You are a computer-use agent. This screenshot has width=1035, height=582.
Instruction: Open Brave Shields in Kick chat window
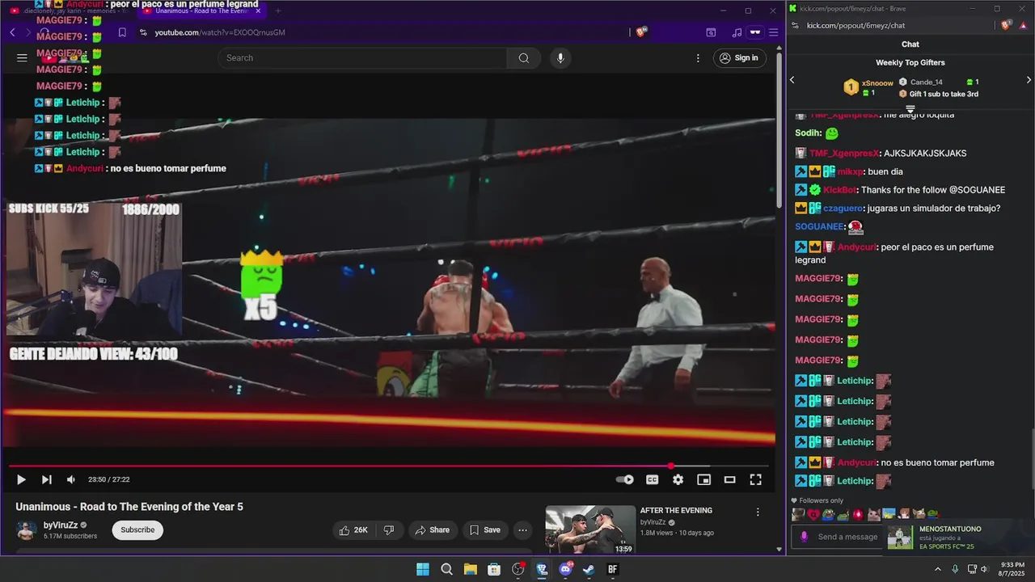click(x=1006, y=25)
